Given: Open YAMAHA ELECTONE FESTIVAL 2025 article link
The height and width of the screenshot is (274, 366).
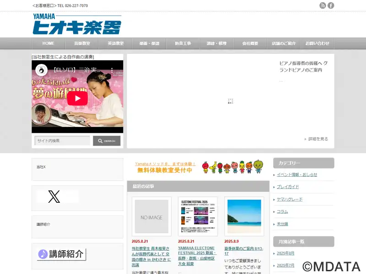Looking at the screenshot, I should [197, 256].
